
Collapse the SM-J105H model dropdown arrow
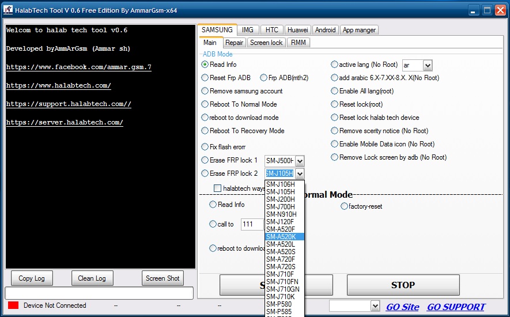click(300, 174)
